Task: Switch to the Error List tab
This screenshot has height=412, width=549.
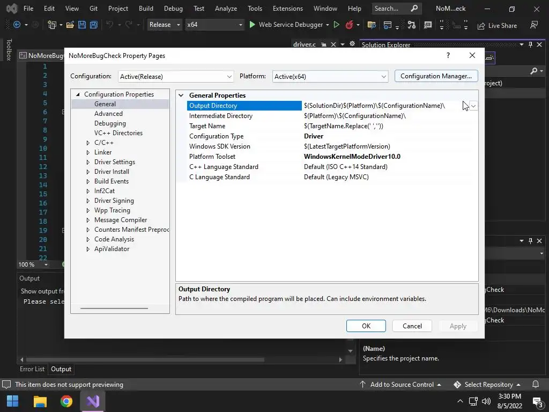Action: coord(32,369)
